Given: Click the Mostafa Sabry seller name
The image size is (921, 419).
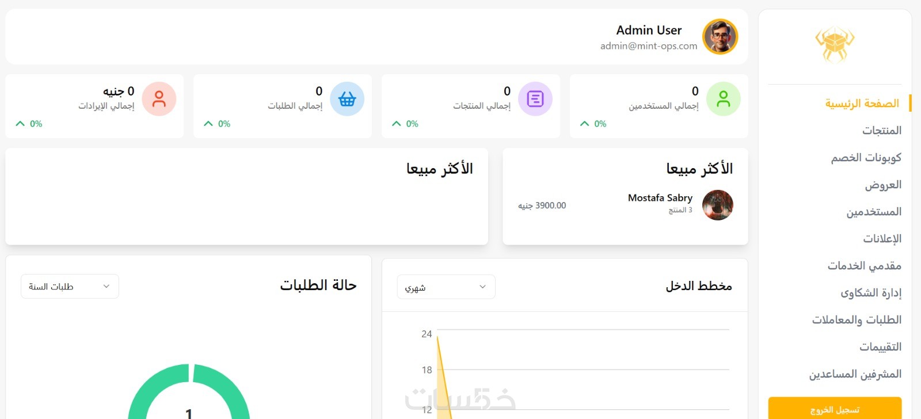Looking at the screenshot, I should pos(660,197).
